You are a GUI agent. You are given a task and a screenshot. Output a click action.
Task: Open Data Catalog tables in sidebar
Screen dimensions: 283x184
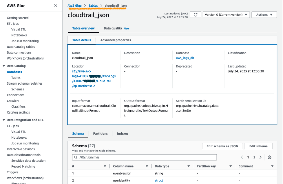coord(21,47)
